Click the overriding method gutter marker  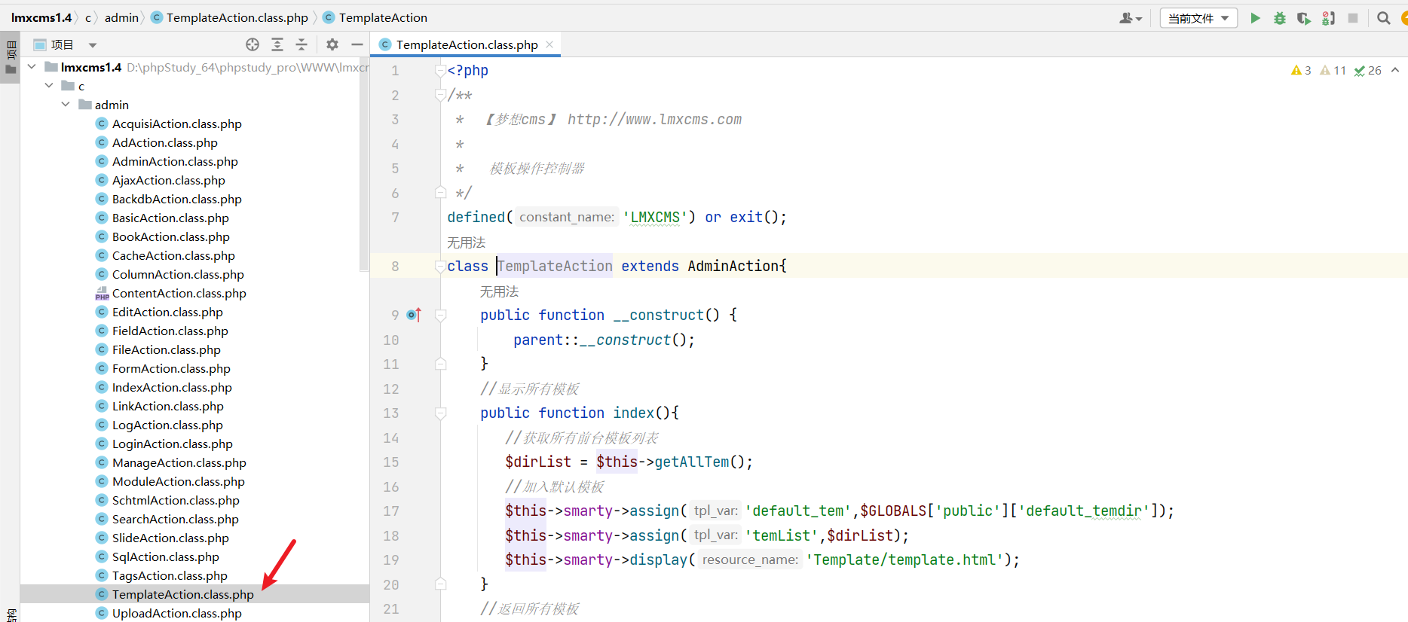click(414, 315)
